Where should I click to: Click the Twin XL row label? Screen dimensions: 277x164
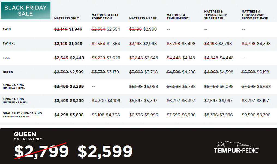pyautogui.click(x=9, y=43)
